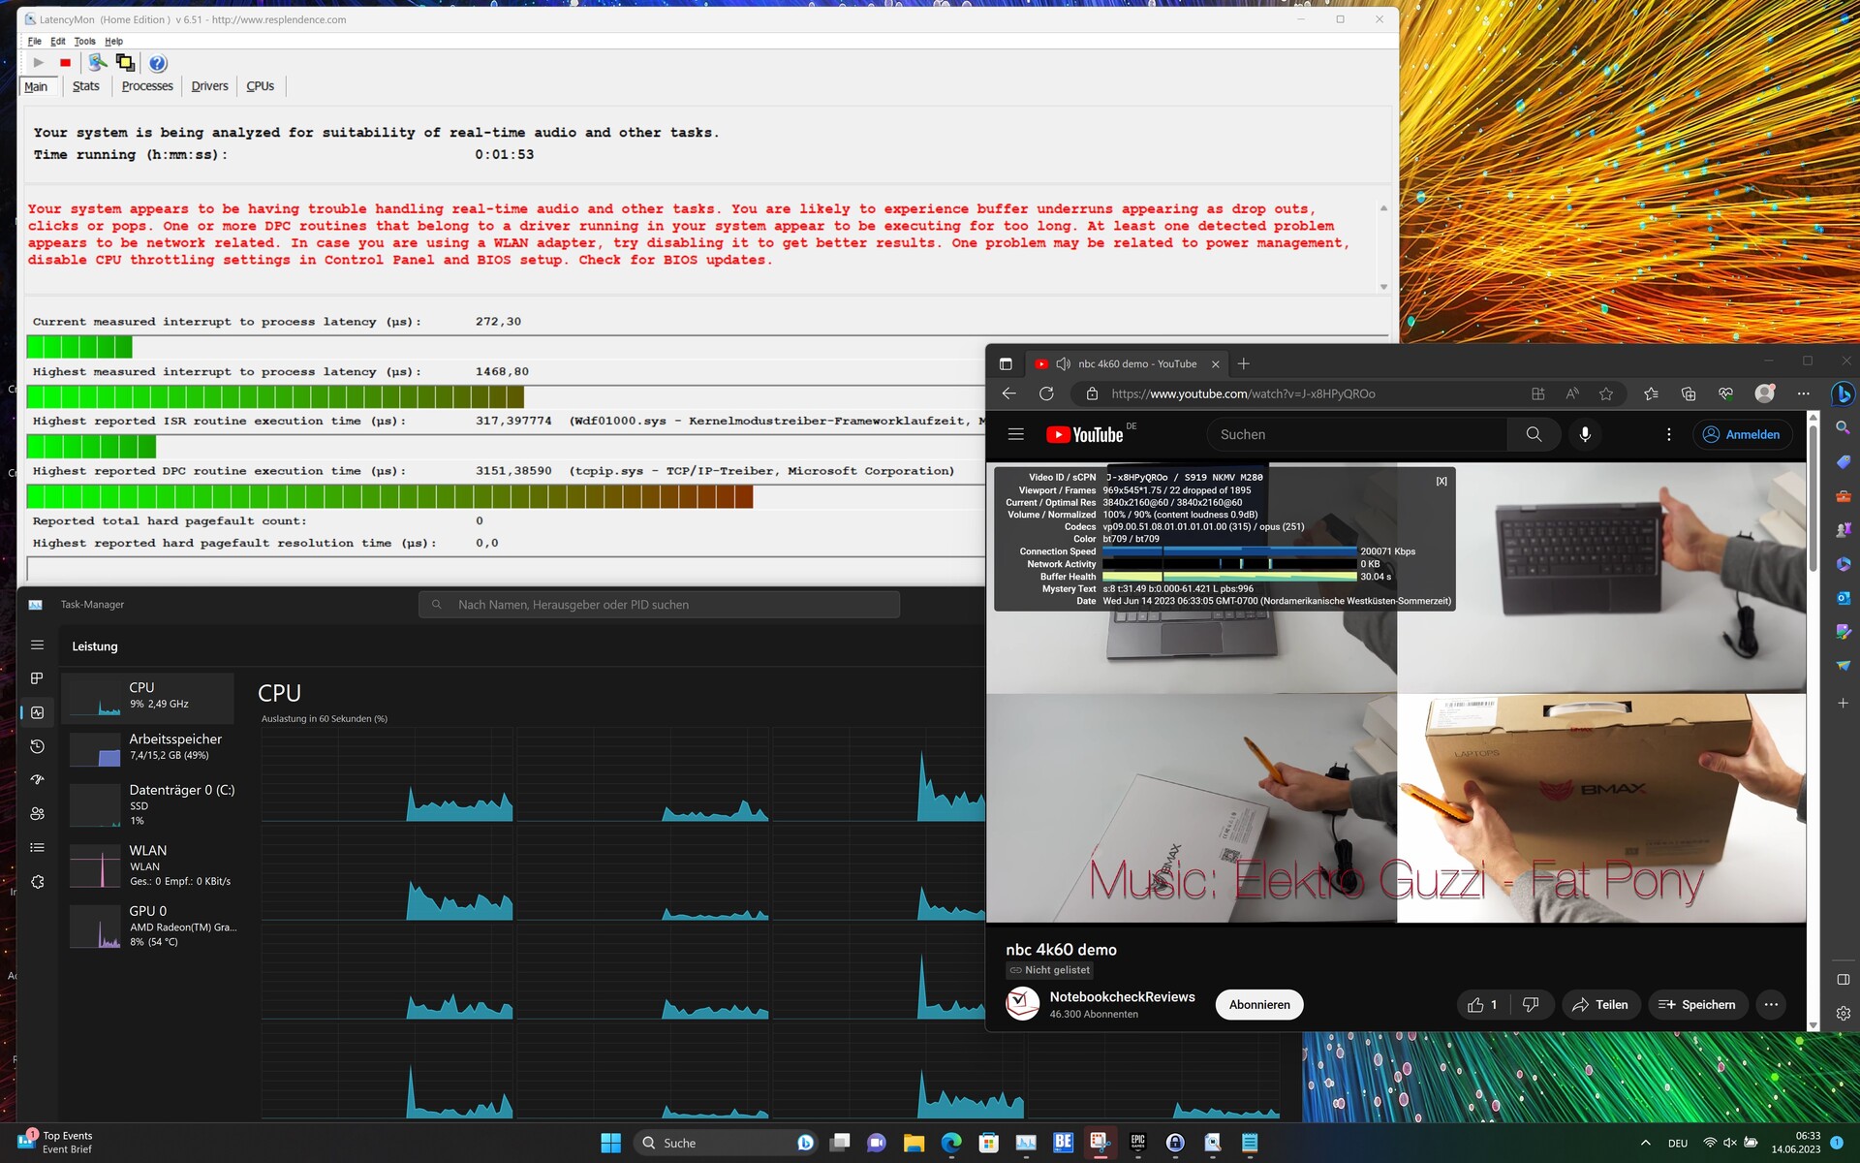Show hidden system tray icons chevron
Viewport: 1860px width, 1163px height.
(1645, 1143)
